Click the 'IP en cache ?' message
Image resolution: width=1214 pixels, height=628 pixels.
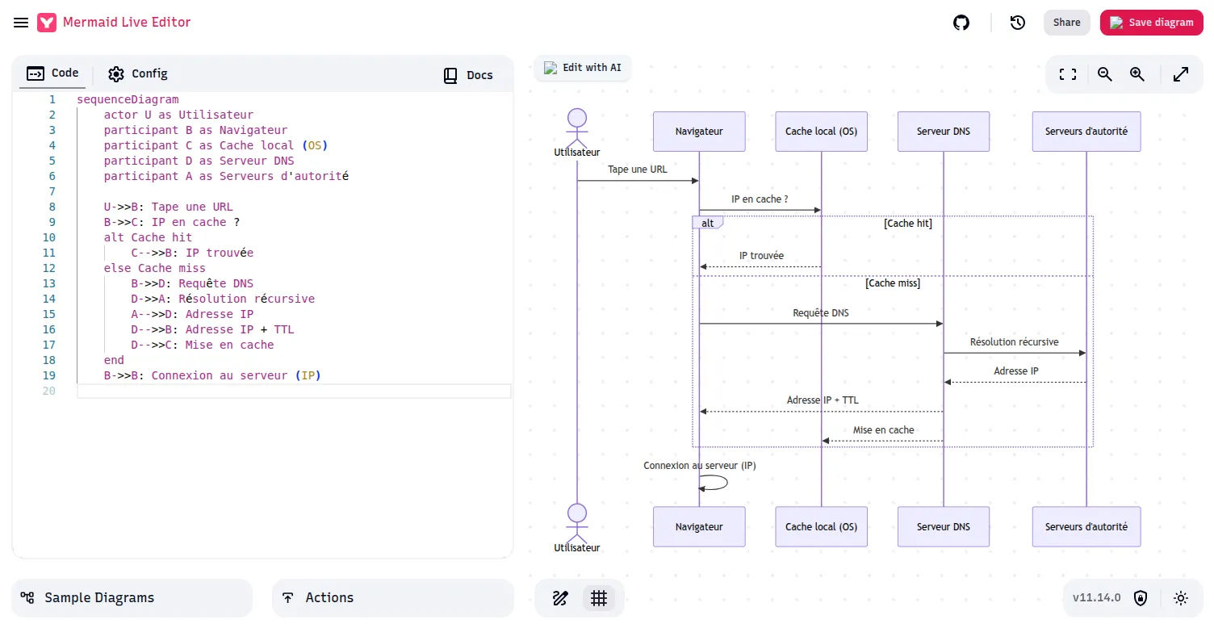point(760,199)
